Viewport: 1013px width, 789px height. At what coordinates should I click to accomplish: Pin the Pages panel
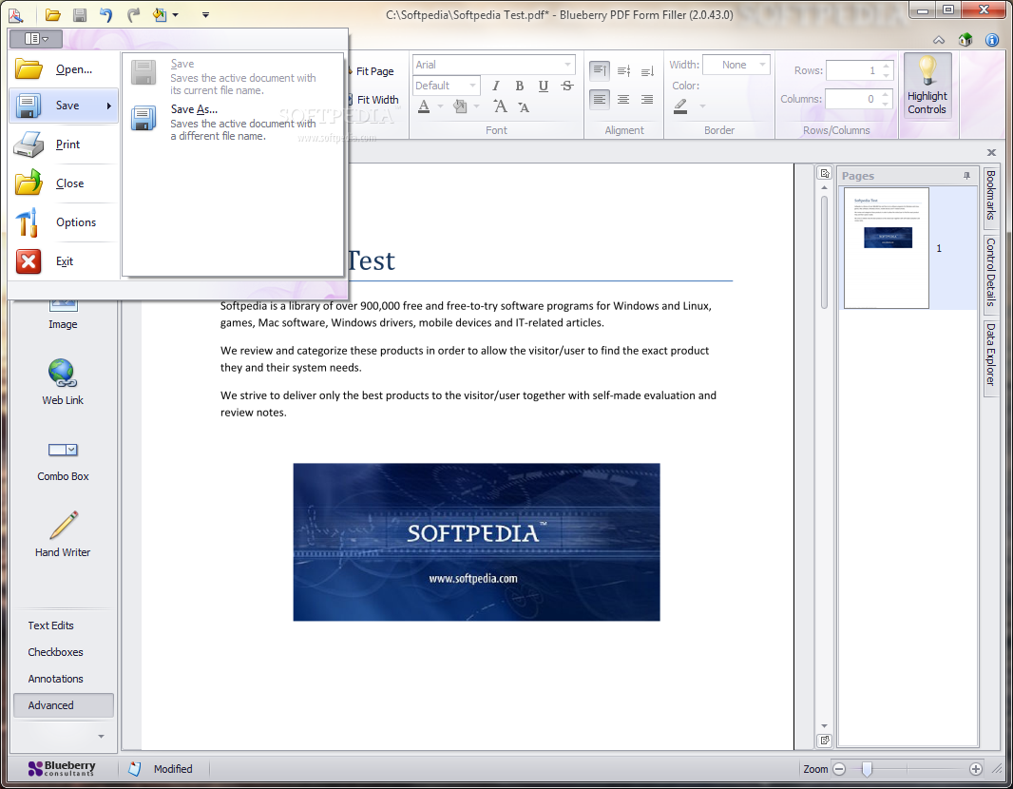point(966,176)
